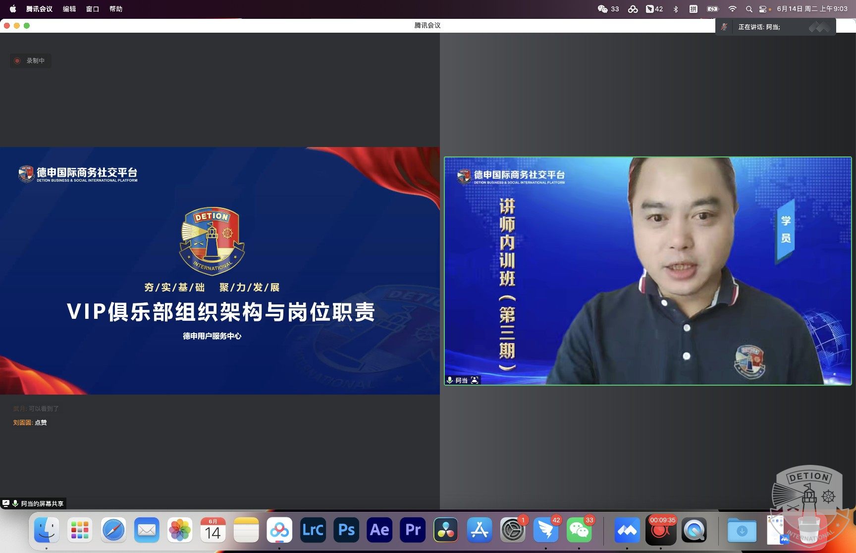856x553 pixels.
Task: Open Photos app from the dock
Action: [180, 530]
